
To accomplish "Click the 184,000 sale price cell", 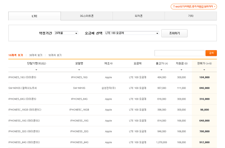I will 204,78.
